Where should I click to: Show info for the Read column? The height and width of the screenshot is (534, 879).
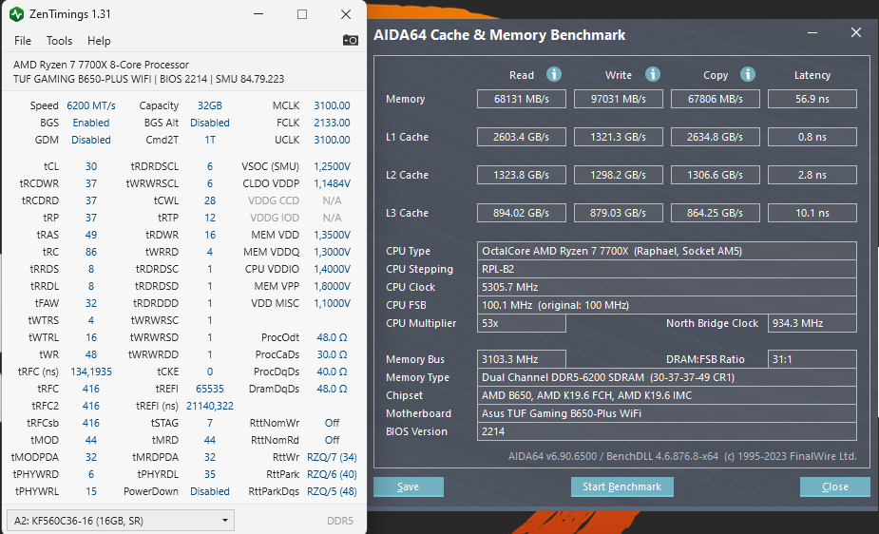tap(554, 74)
